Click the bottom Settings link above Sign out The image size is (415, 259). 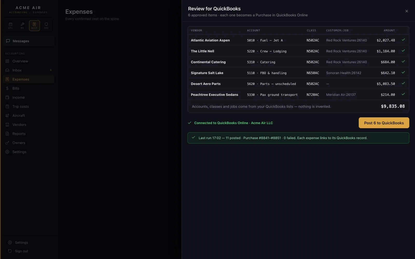tap(22, 242)
